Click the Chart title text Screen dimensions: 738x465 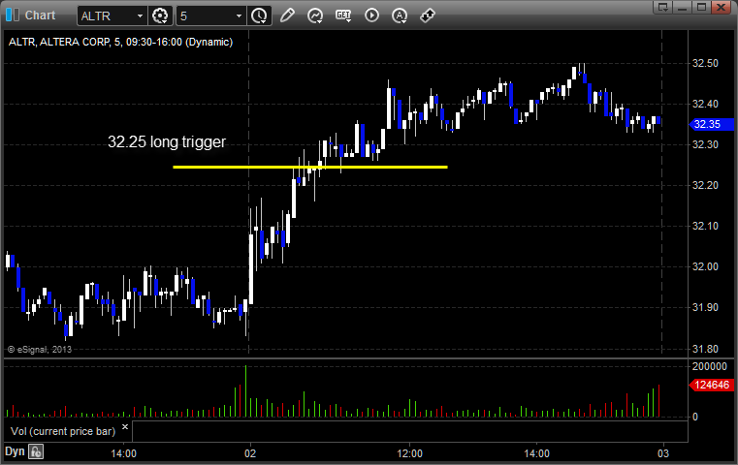point(40,15)
